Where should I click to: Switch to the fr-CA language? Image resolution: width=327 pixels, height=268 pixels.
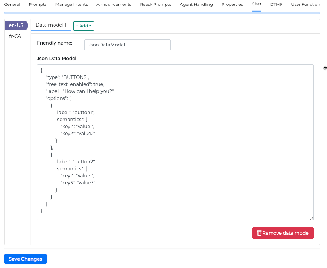(x=15, y=36)
